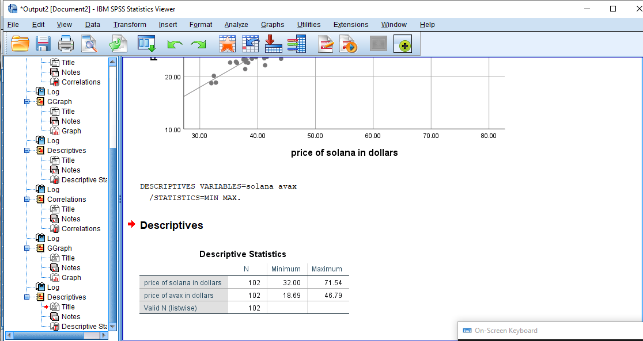Image resolution: width=643 pixels, height=341 pixels.
Task: Click the Maximum column header
Action: [327, 269]
